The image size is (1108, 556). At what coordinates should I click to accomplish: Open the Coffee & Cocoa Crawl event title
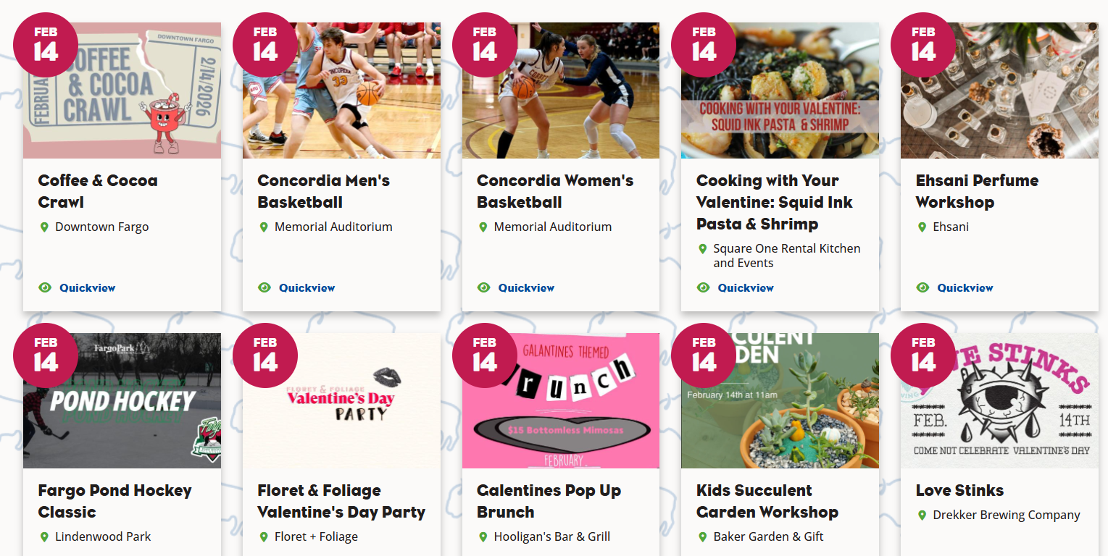pos(98,191)
